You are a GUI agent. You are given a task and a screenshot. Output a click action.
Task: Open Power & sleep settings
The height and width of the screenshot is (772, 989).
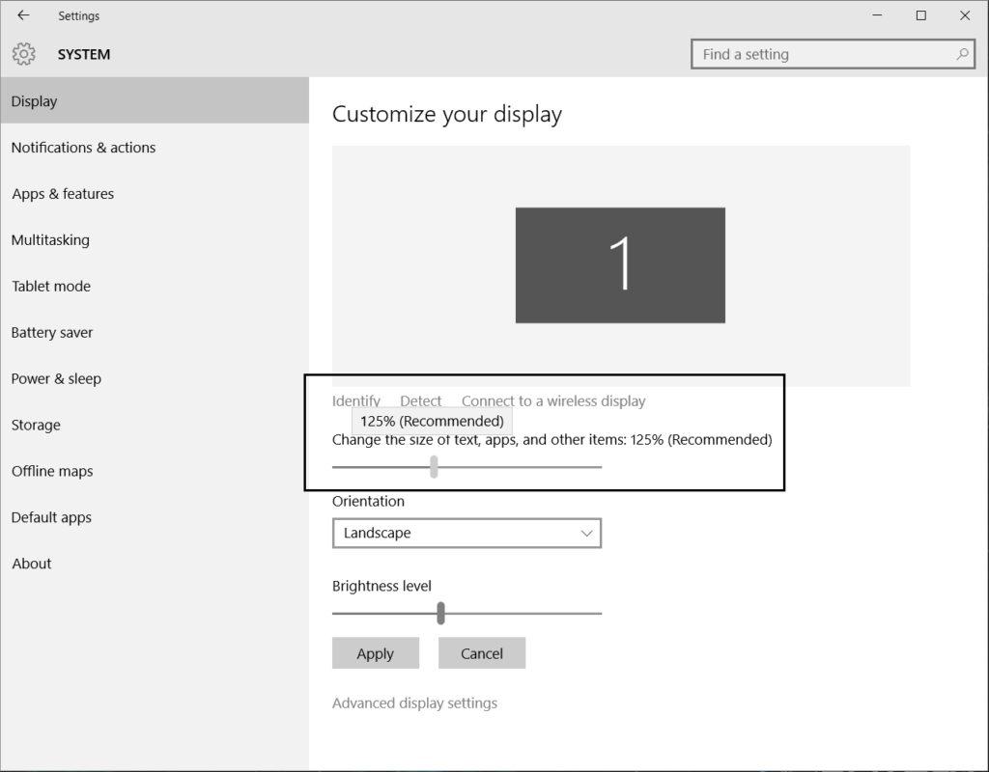pyautogui.click(x=56, y=378)
